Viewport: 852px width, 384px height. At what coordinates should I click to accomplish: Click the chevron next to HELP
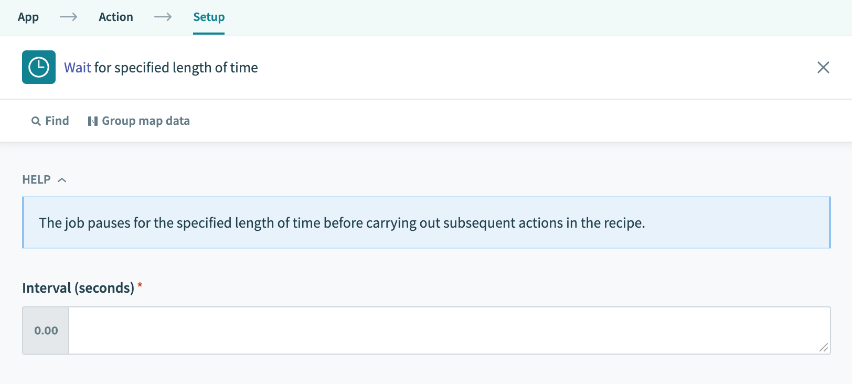coord(62,180)
